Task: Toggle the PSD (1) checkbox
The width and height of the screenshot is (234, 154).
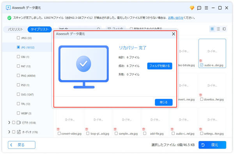Action: [x=18, y=85]
